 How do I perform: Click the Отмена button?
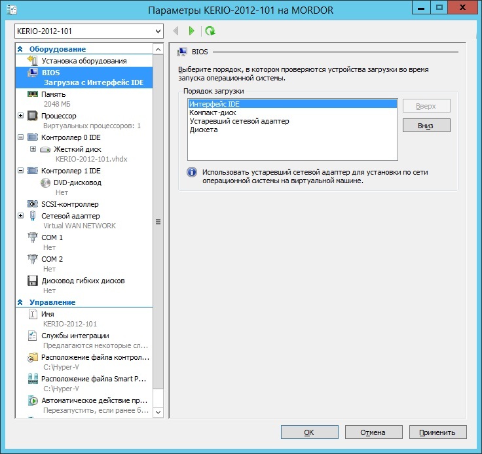(373, 432)
